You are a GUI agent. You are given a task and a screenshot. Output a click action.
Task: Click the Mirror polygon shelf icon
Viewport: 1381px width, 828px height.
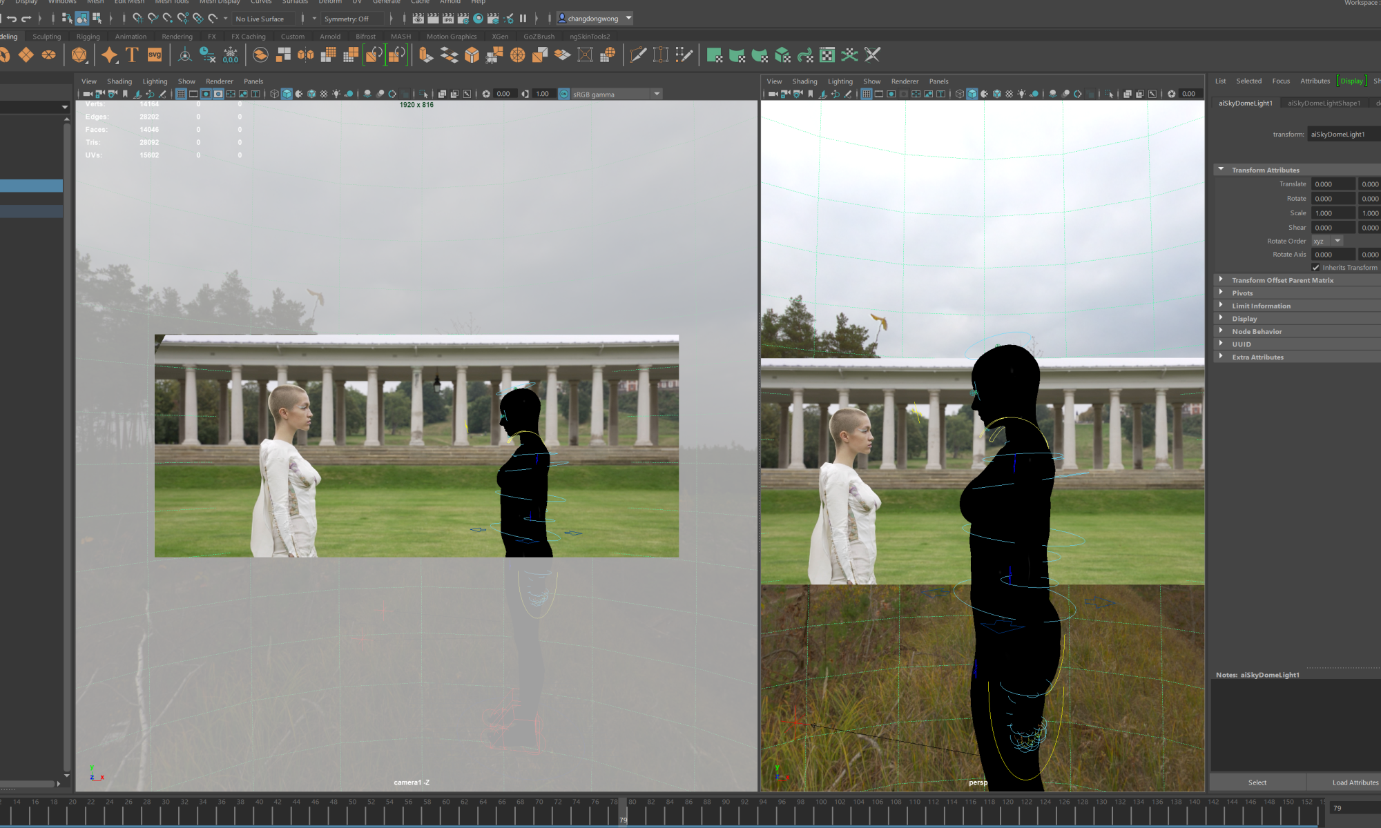306,55
